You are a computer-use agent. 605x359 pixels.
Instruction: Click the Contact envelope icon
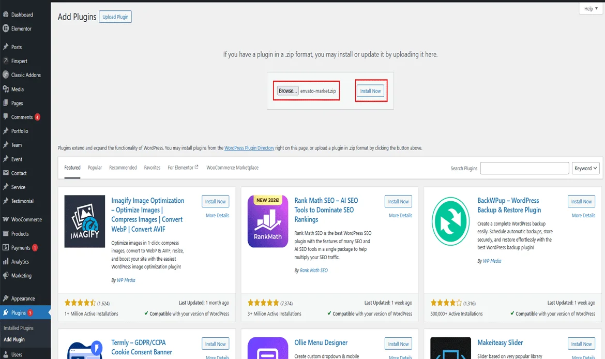click(x=6, y=173)
